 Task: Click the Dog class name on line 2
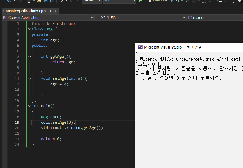tap(49, 29)
